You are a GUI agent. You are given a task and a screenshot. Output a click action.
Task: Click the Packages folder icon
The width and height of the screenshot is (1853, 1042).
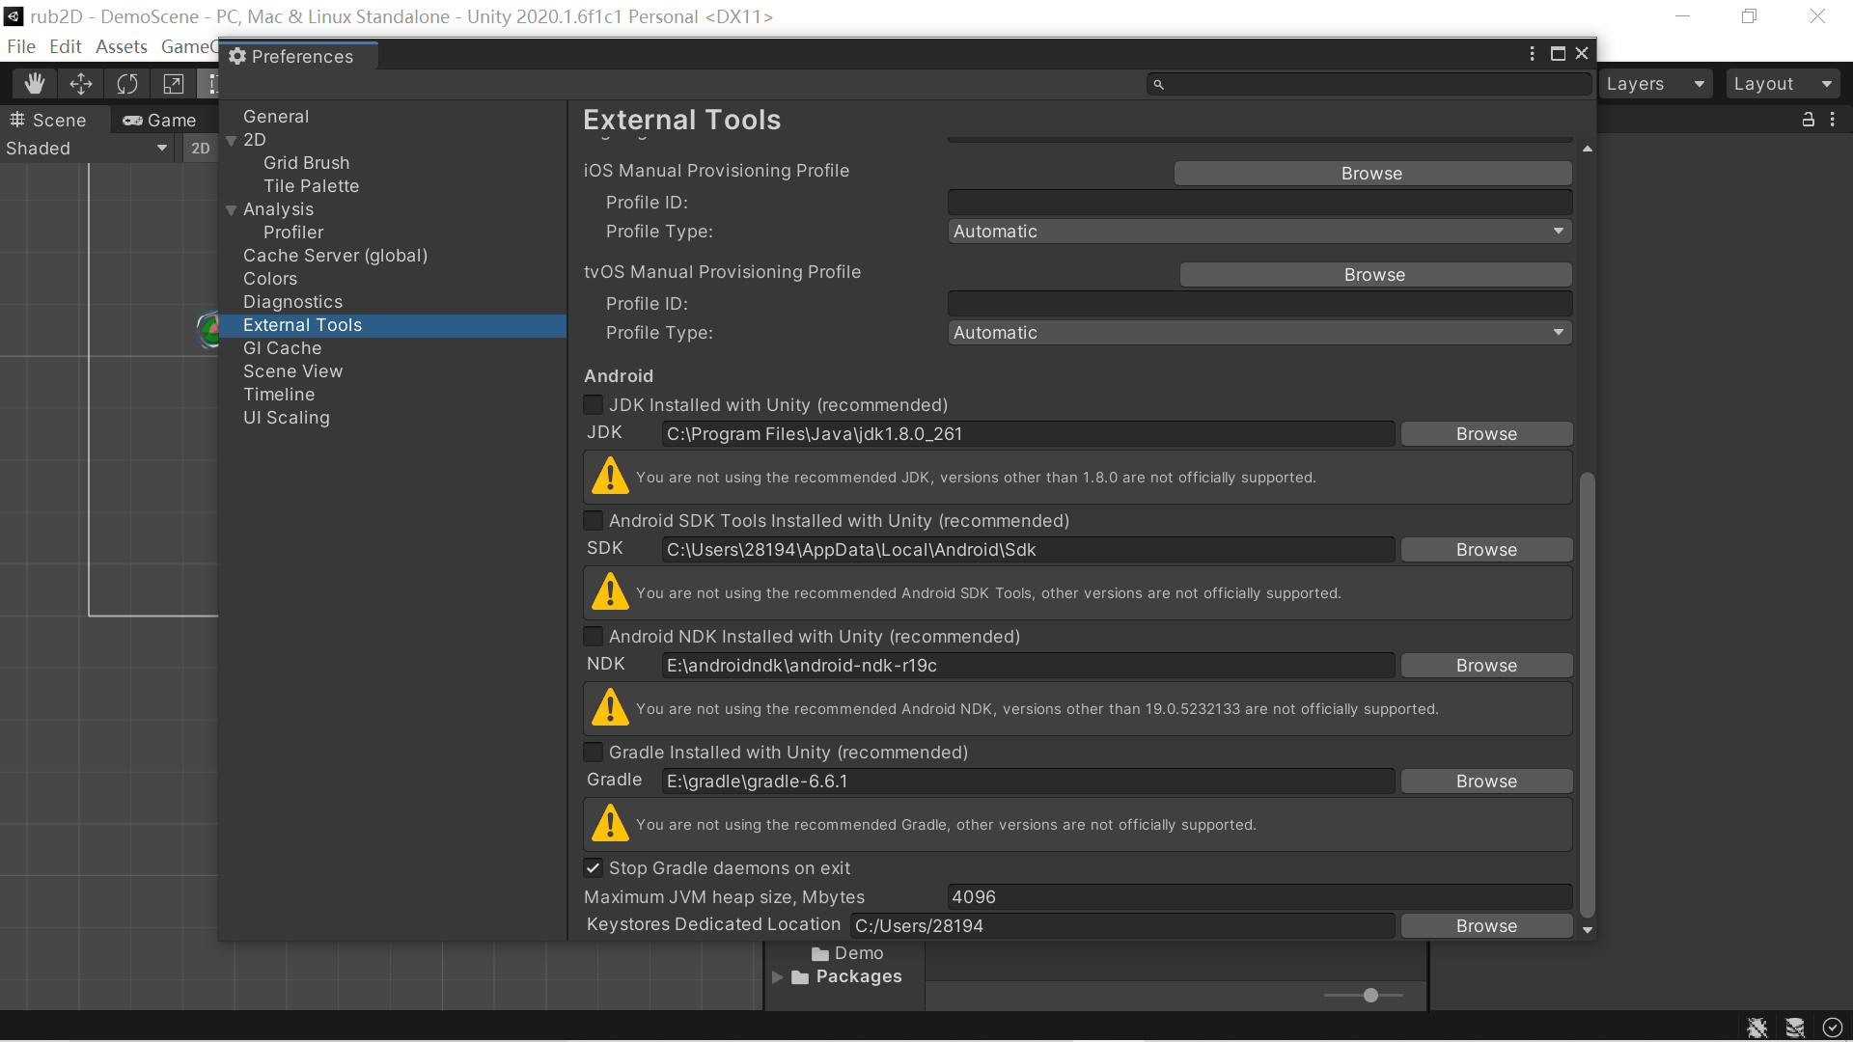pos(800,977)
